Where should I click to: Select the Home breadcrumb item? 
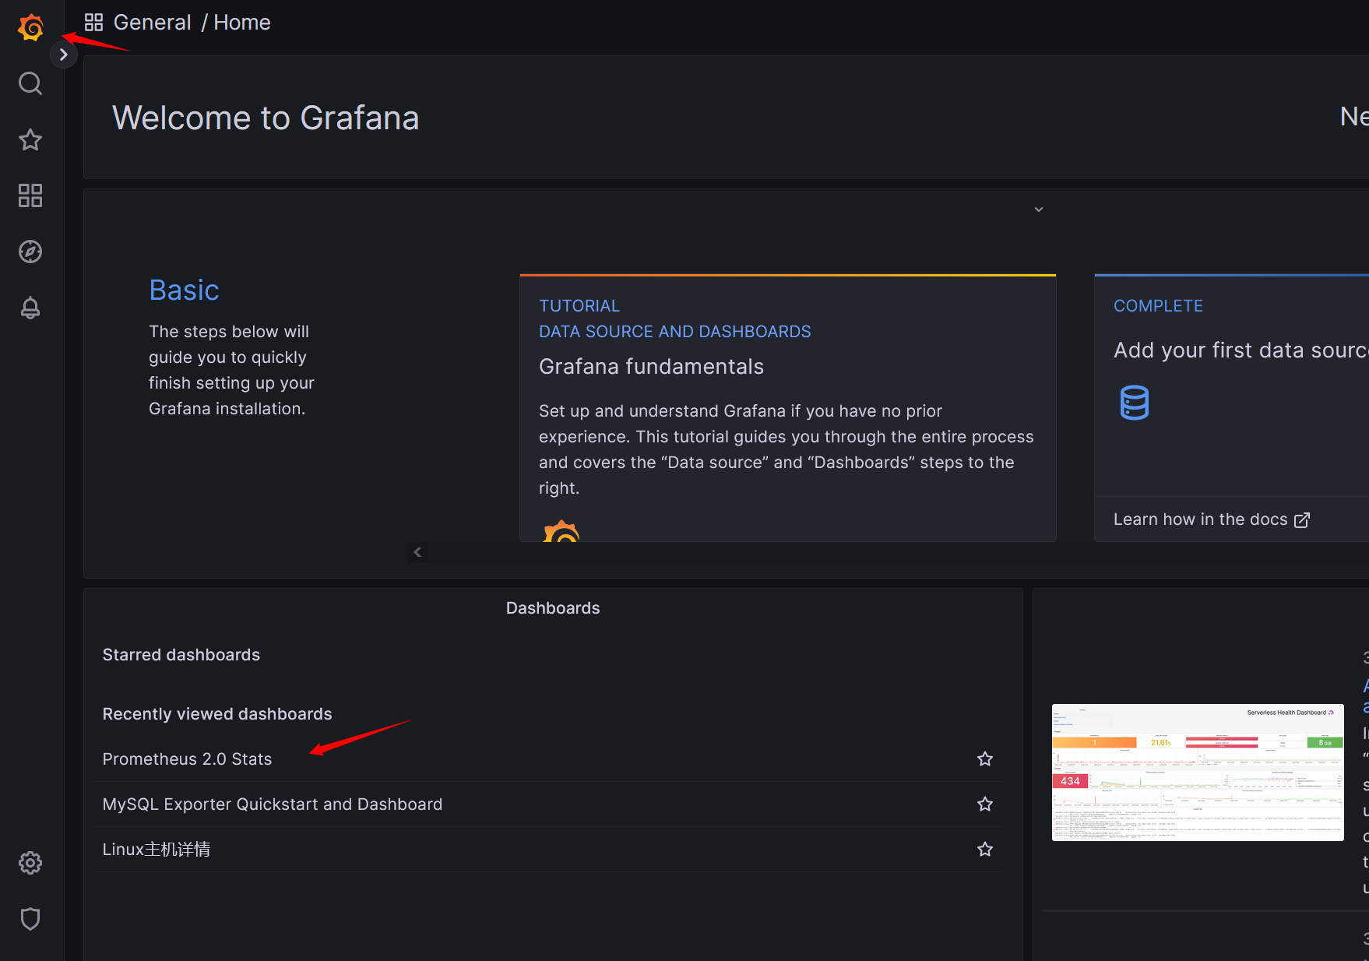[x=242, y=23]
